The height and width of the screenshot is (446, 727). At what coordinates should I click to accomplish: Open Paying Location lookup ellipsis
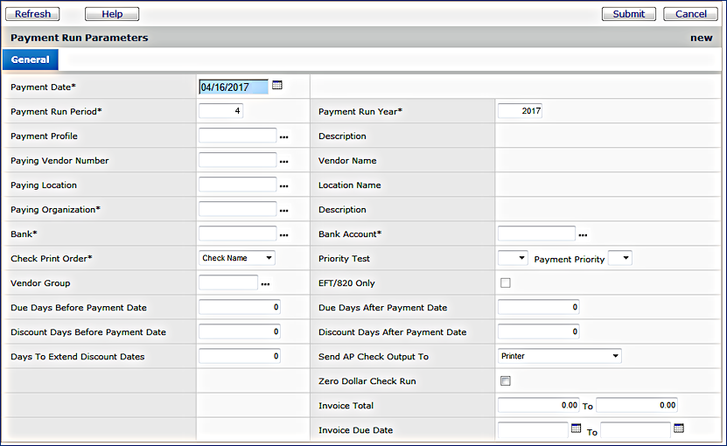coord(283,186)
